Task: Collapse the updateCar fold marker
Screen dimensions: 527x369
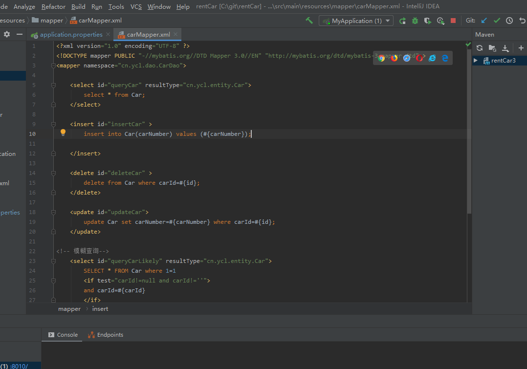Action: coord(53,212)
